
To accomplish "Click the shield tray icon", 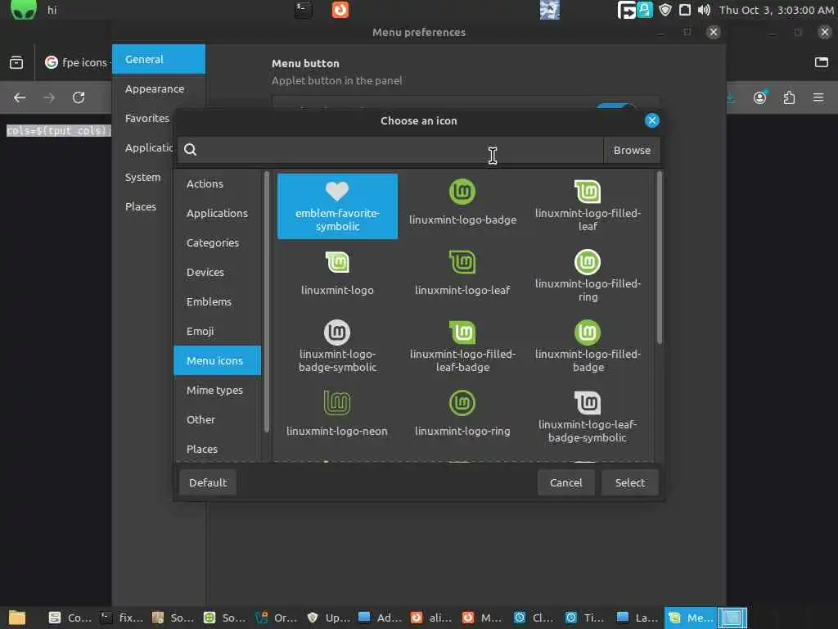I will coord(665,10).
